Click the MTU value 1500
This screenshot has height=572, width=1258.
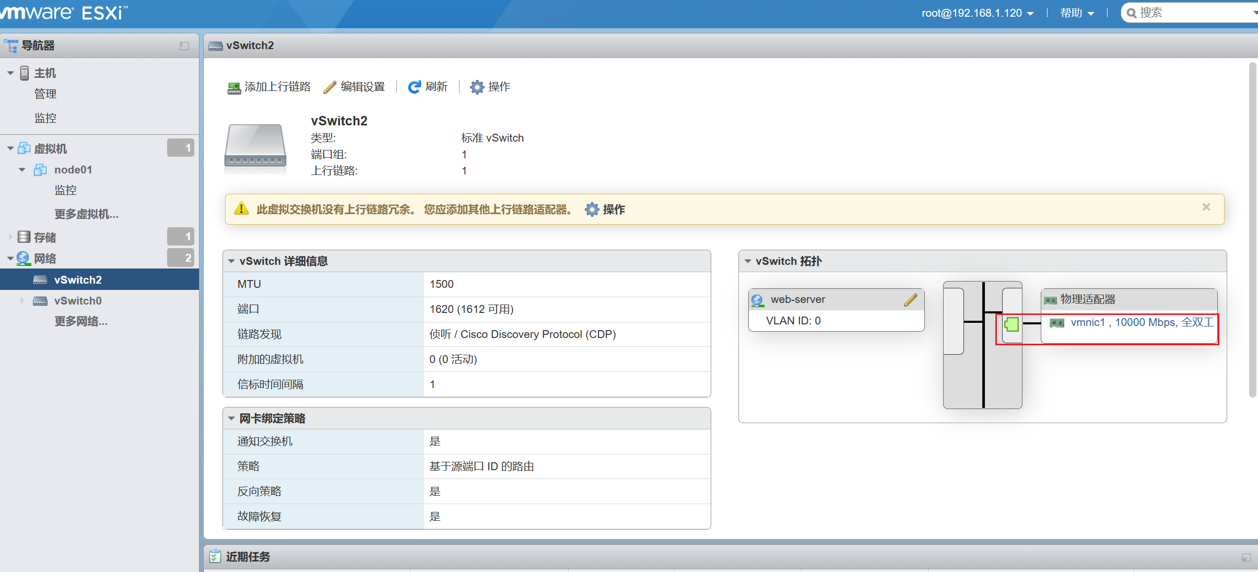[x=442, y=284]
